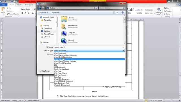Apply the Subtle Em... style
Screen dimensions: 181x102
pyautogui.click(x=149, y=11)
